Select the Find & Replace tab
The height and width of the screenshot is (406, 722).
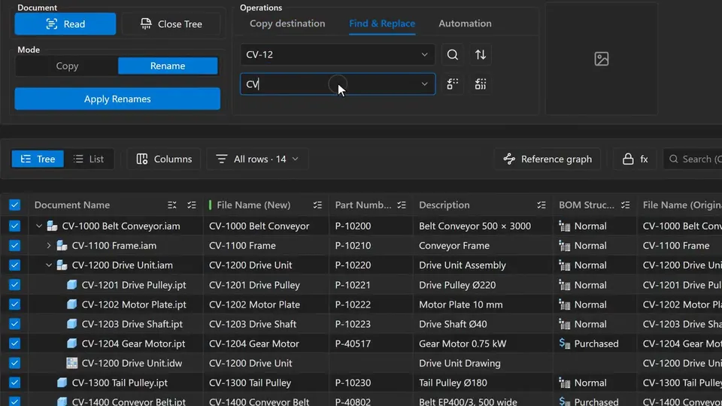[382, 23]
